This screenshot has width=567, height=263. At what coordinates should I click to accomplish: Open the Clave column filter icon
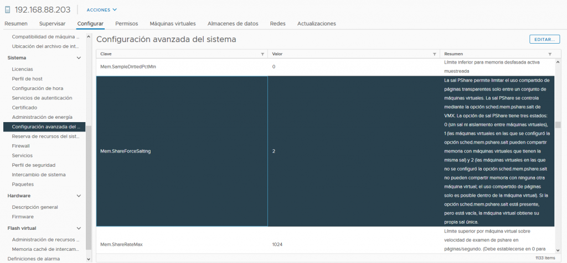[x=262, y=54]
